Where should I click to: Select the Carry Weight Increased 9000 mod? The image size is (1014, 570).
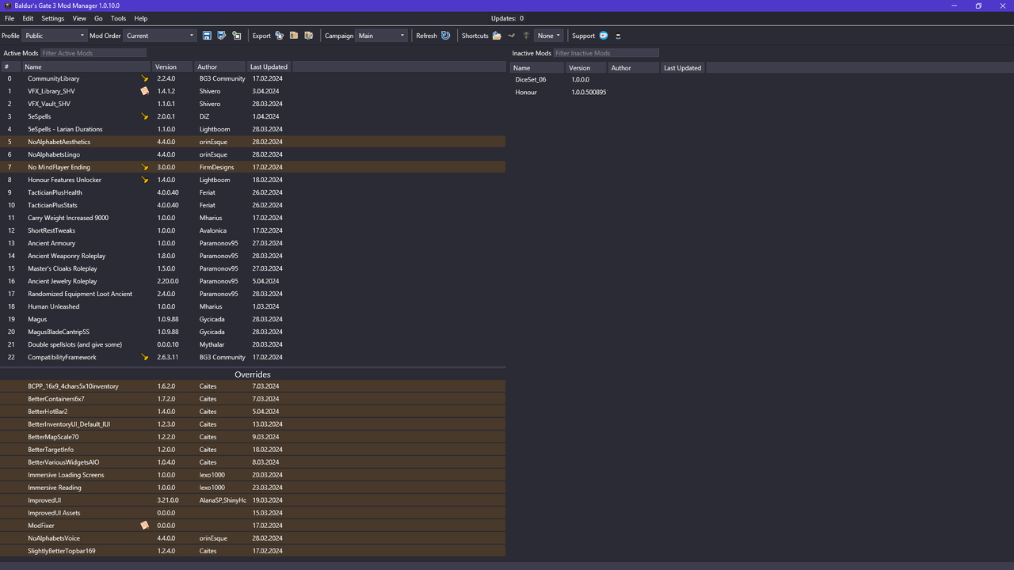point(253,218)
